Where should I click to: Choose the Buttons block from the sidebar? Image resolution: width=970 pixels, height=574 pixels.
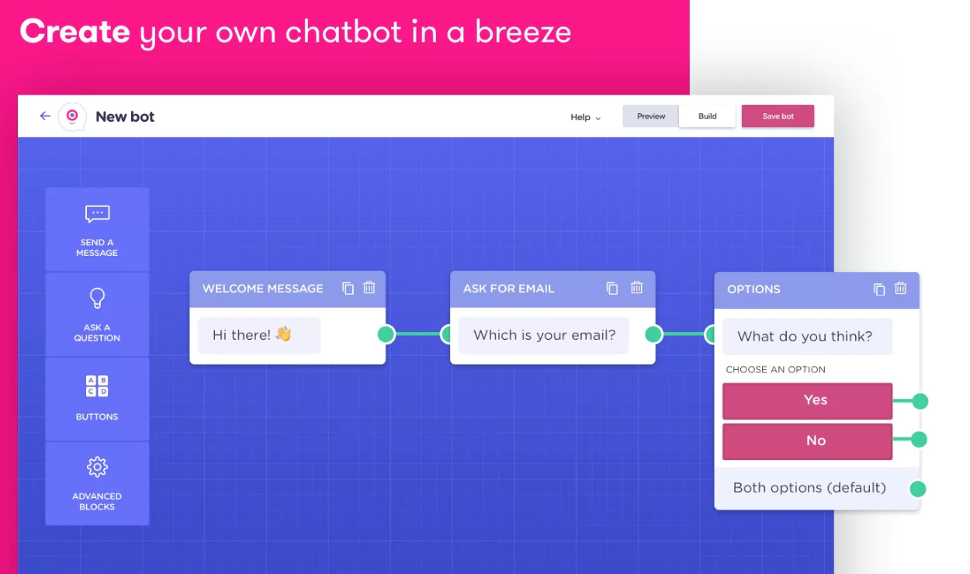point(96,399)
